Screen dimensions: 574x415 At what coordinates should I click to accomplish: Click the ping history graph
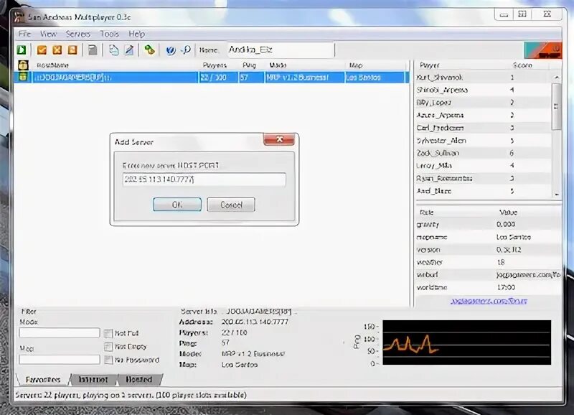click(467, 342)
